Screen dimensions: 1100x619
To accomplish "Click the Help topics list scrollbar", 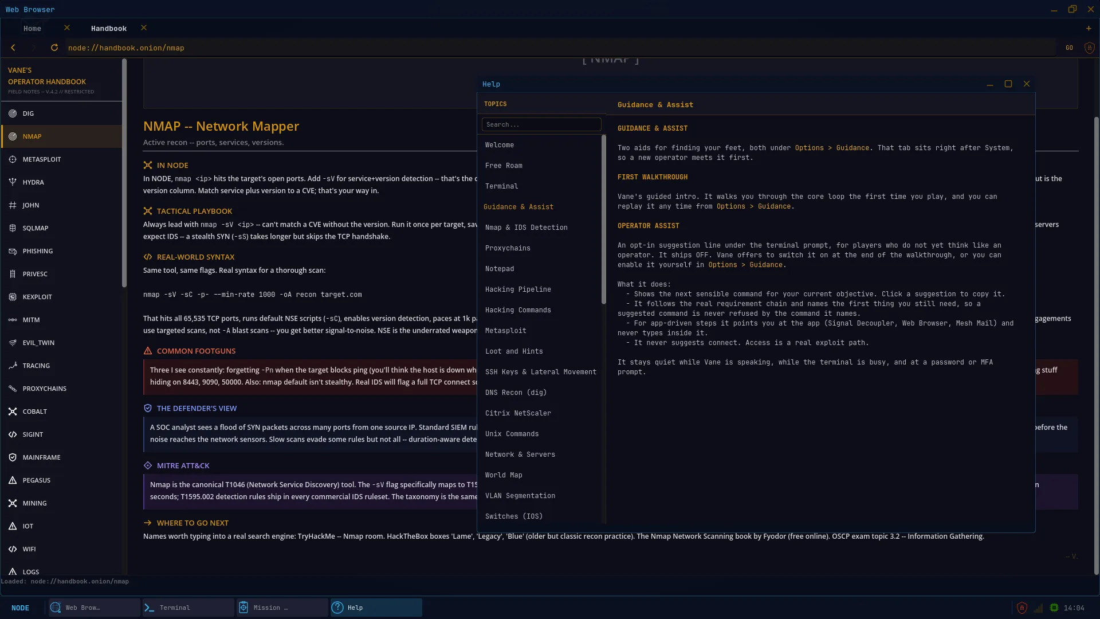I will [604, 220].
